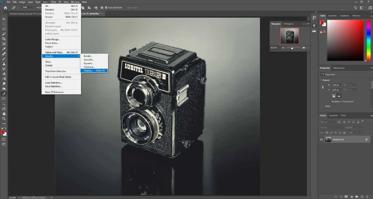Image resolution: width=373 pixels, height=199 pixels.
Task: Collapse the Canvas section in Properties
Action: [x=321, y=80]
